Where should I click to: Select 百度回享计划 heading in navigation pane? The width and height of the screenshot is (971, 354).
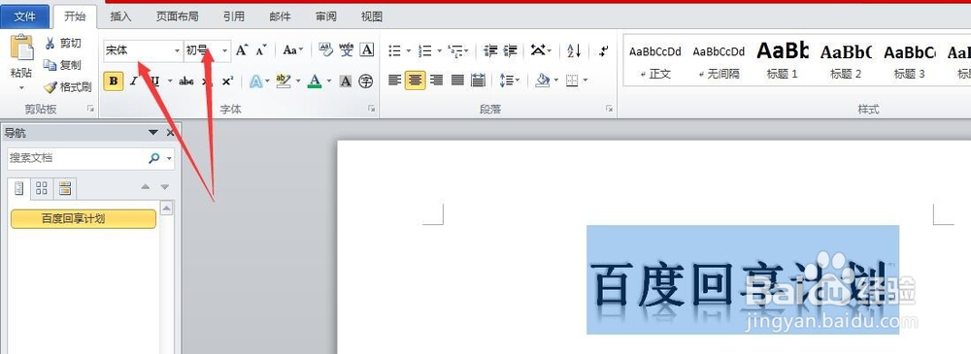[84, 218]
